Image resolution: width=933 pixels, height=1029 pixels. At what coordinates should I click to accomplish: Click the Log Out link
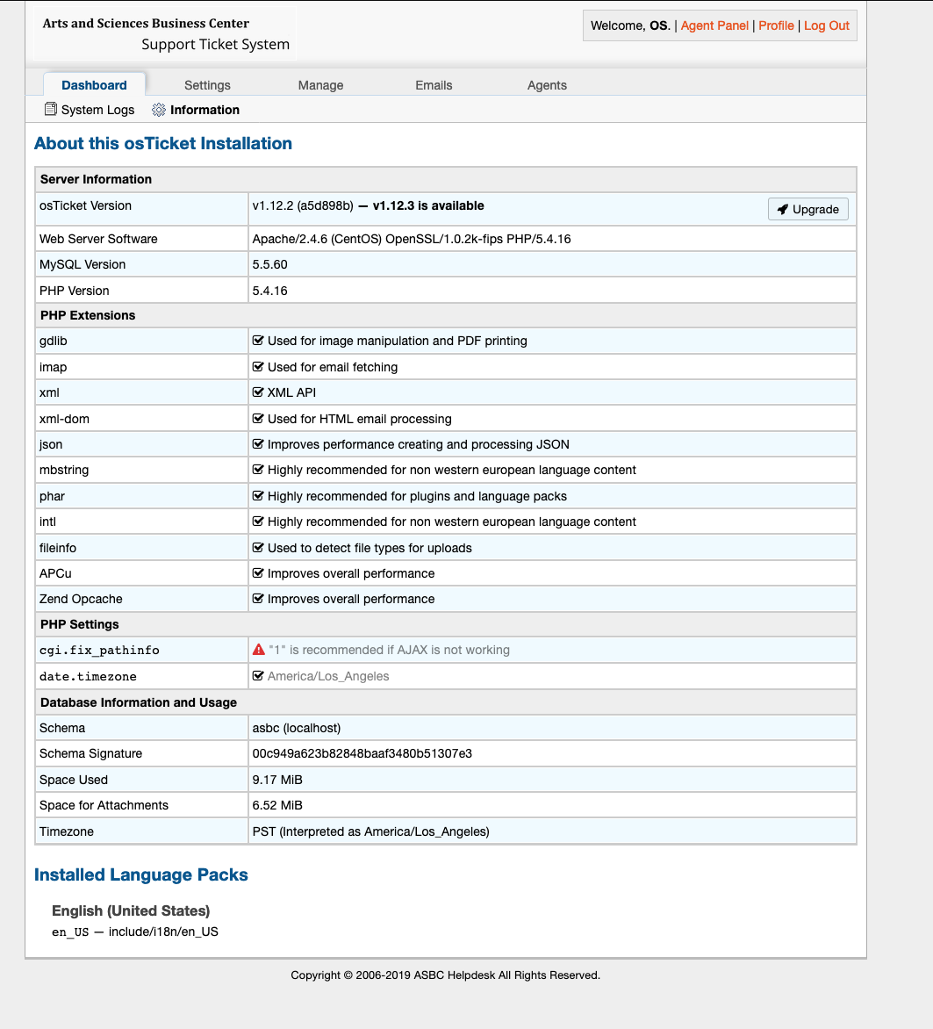click(827, 25)
